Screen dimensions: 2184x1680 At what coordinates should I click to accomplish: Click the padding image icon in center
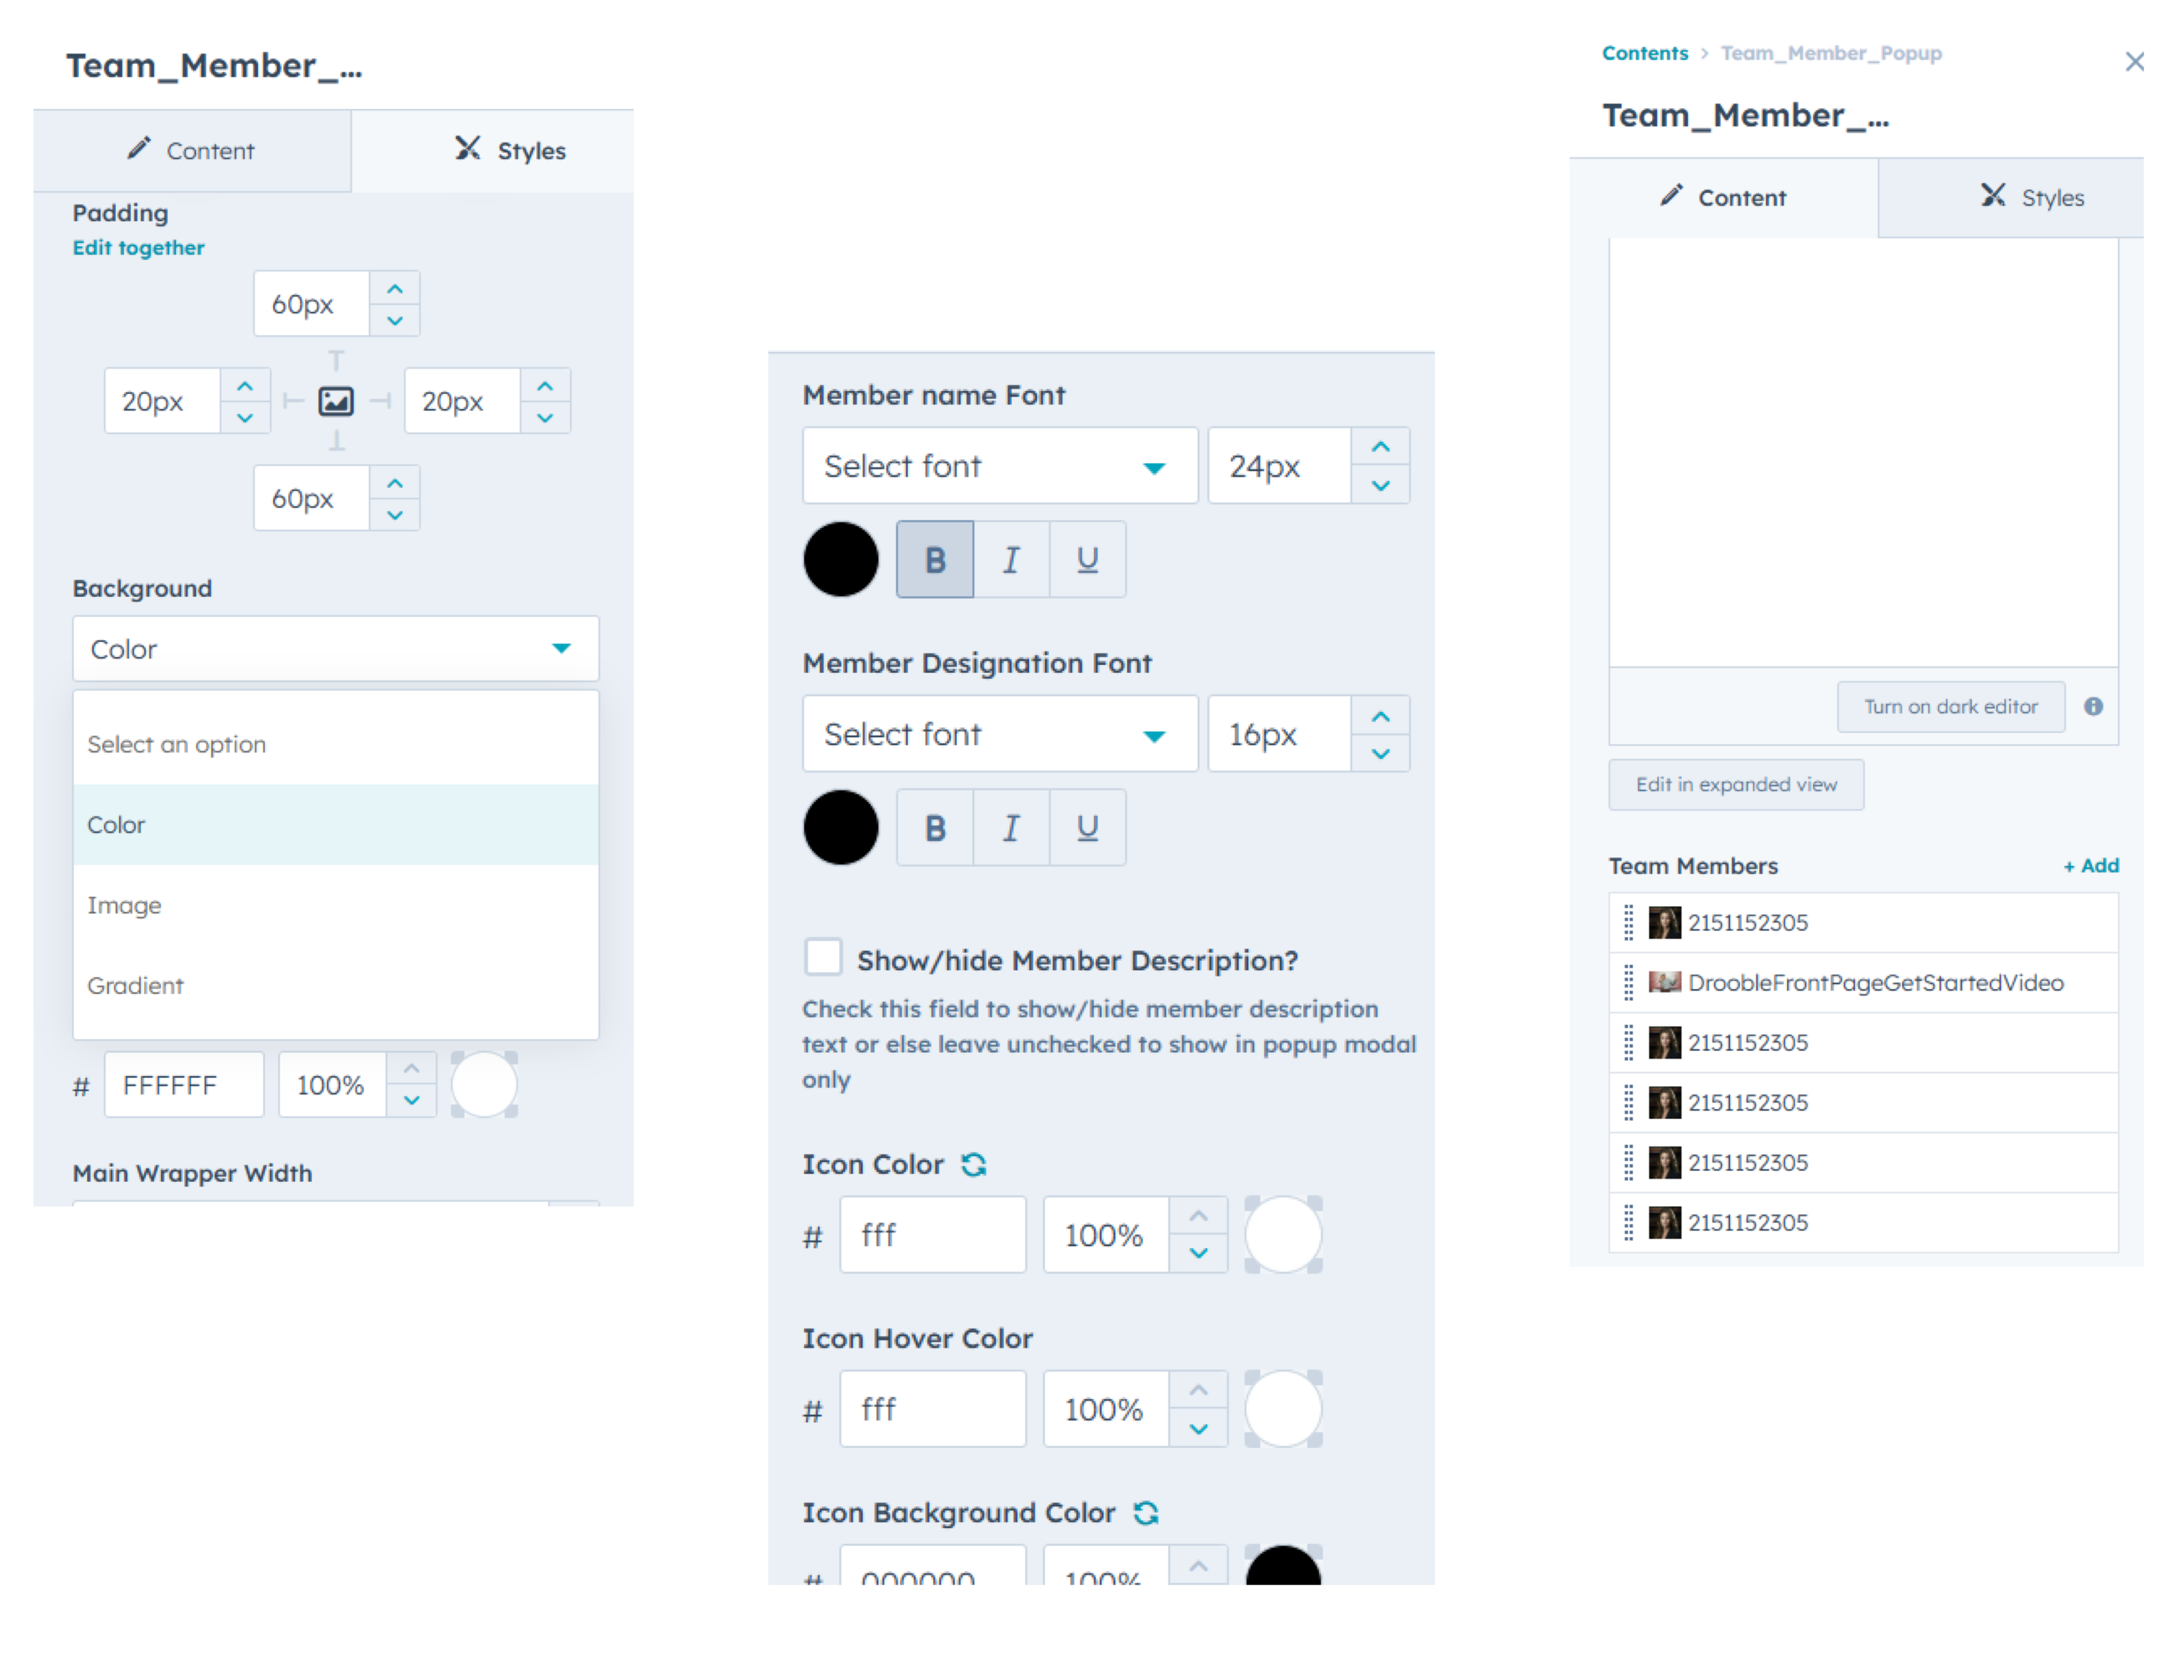point(336,401)
